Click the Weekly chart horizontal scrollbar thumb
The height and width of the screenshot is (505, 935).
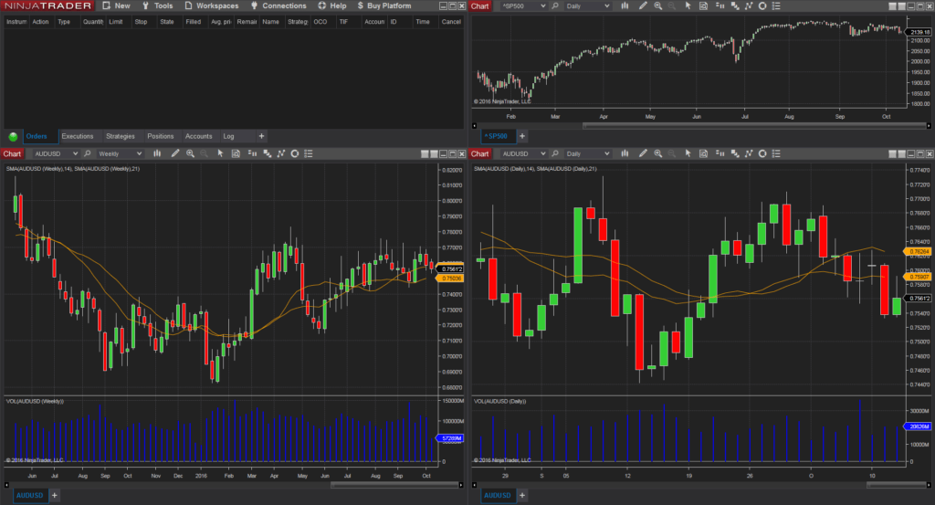point(394,485)
